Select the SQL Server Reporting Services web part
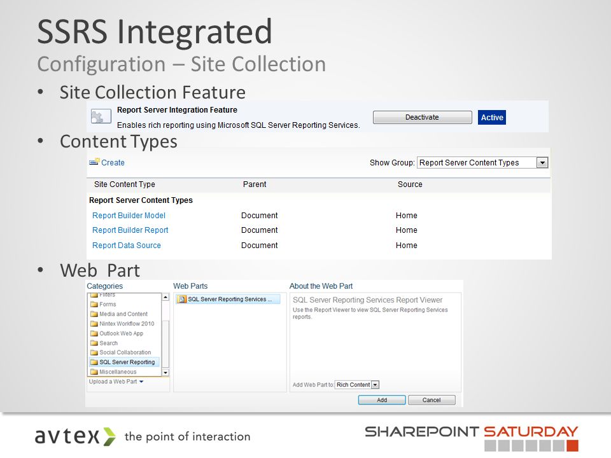Screen dimensions: 611x458 tap(230, 299)
